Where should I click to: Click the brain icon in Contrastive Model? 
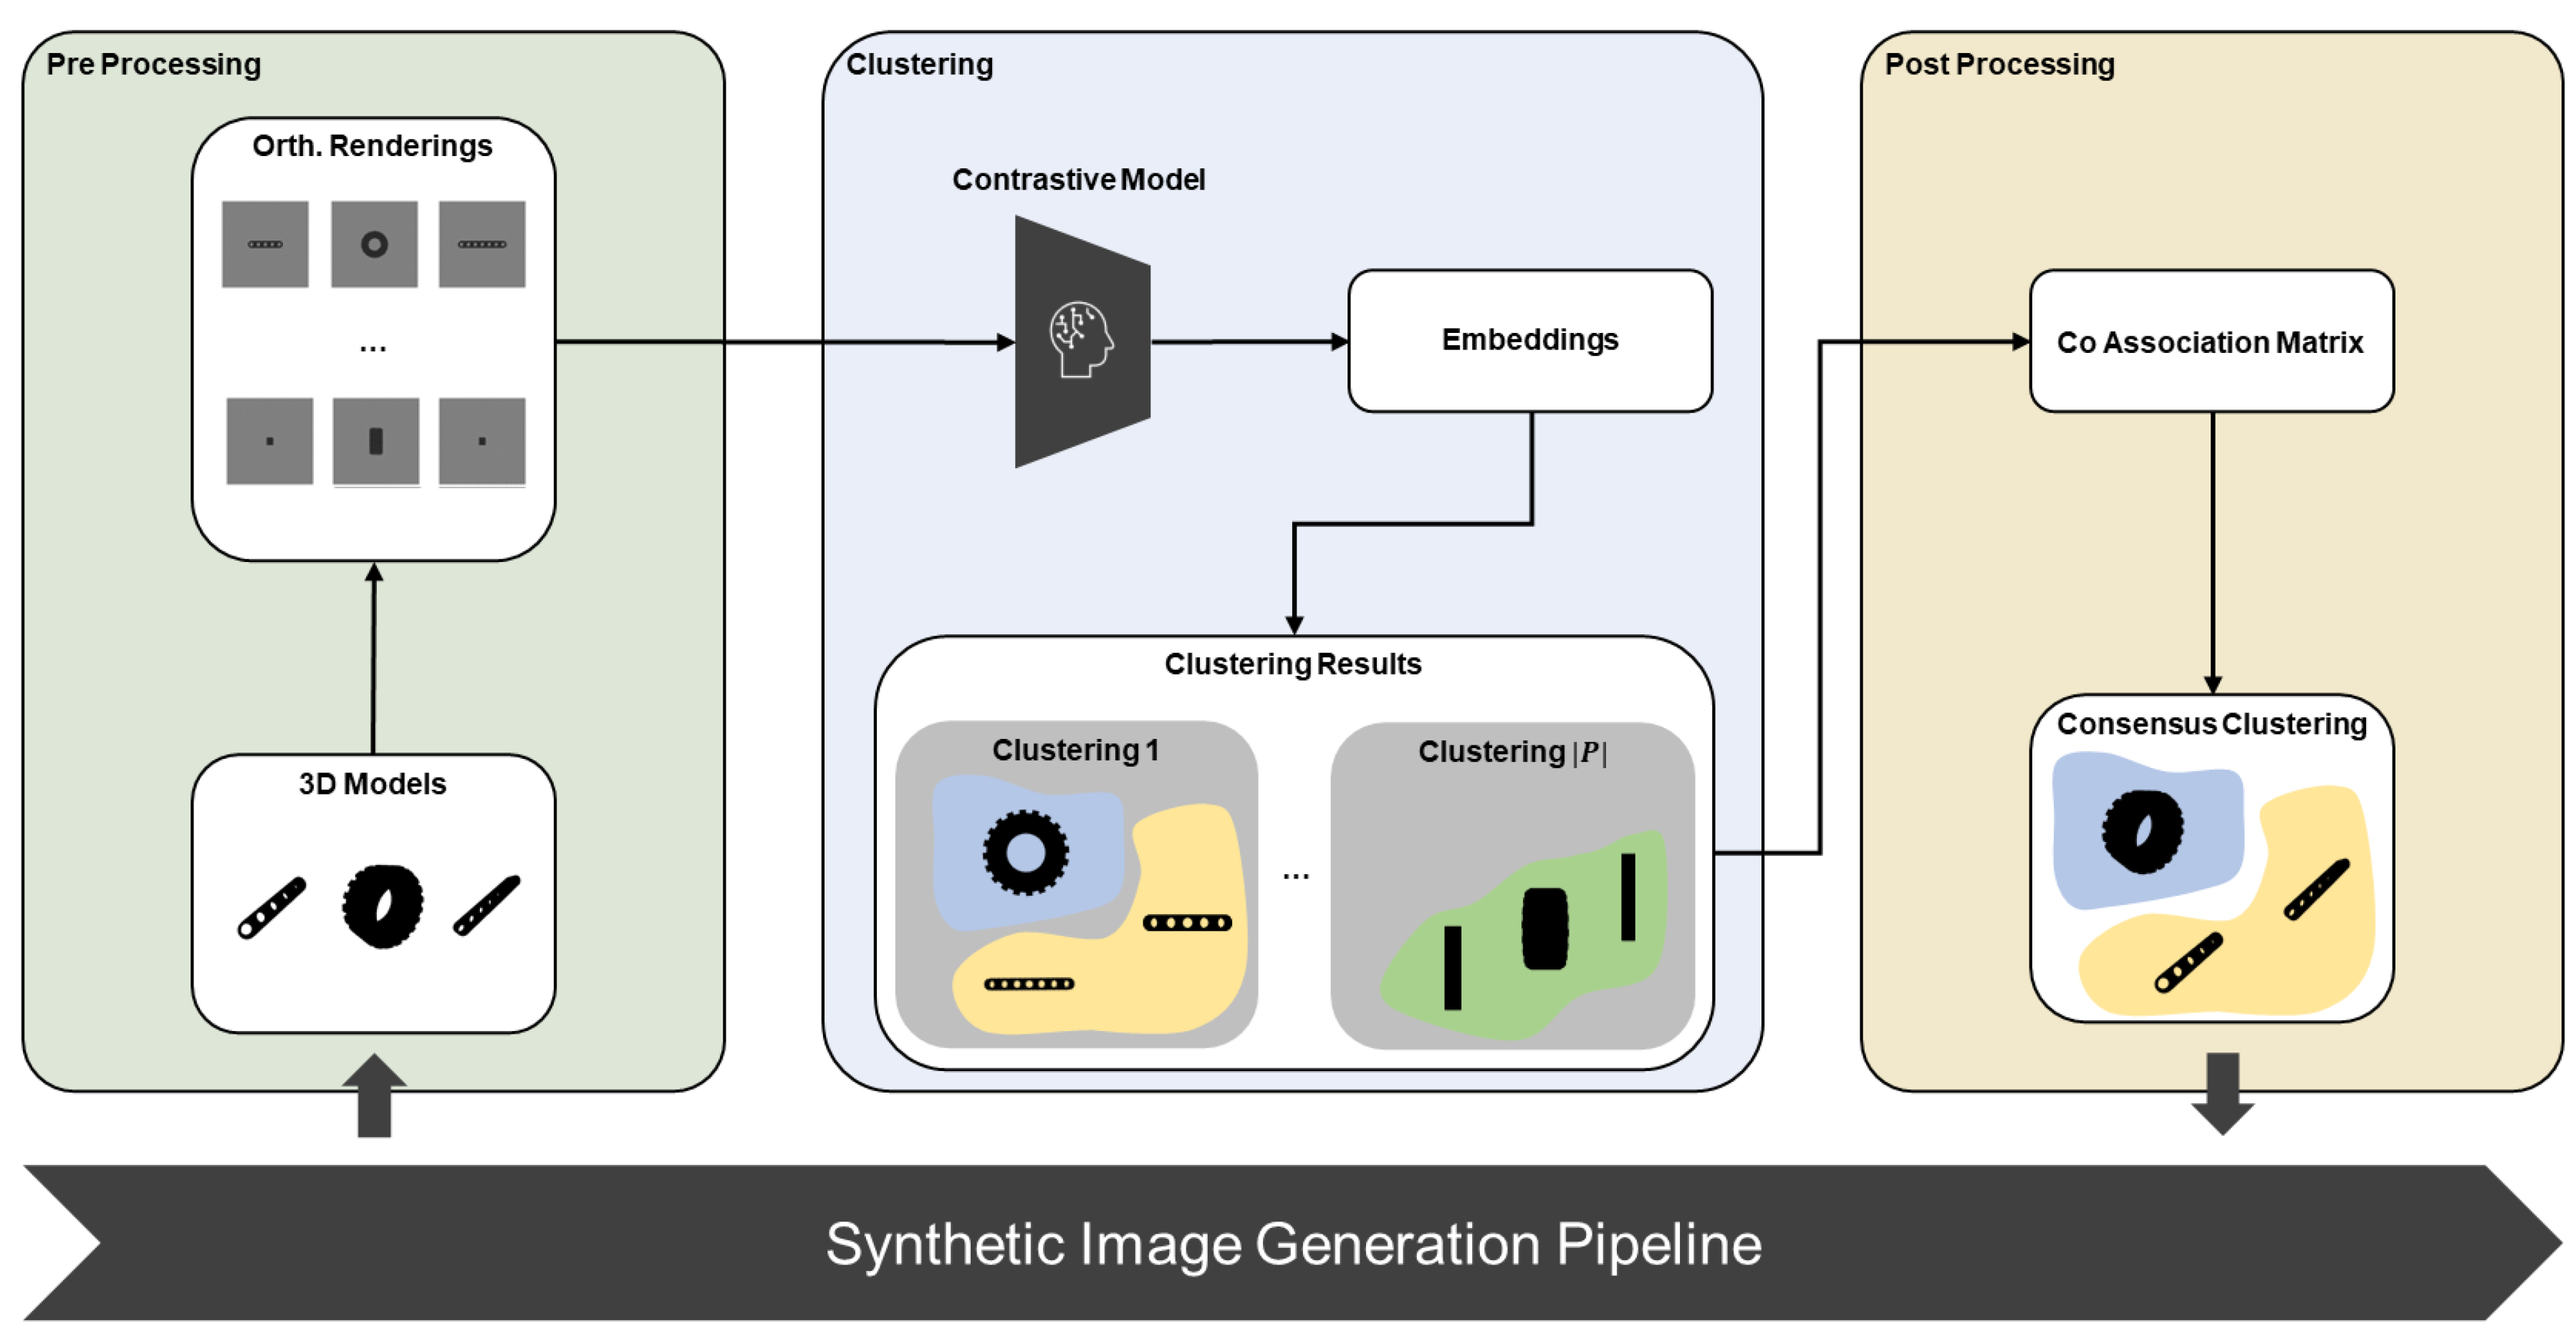pyautogui.click(x=1080, y=340)
